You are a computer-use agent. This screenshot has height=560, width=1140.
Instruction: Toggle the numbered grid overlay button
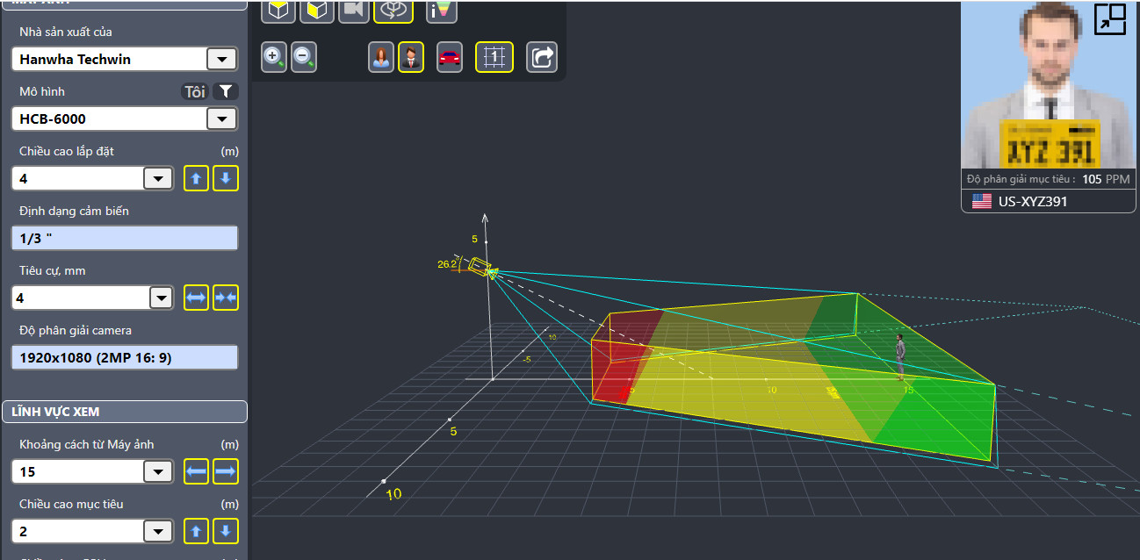[494, 58]
